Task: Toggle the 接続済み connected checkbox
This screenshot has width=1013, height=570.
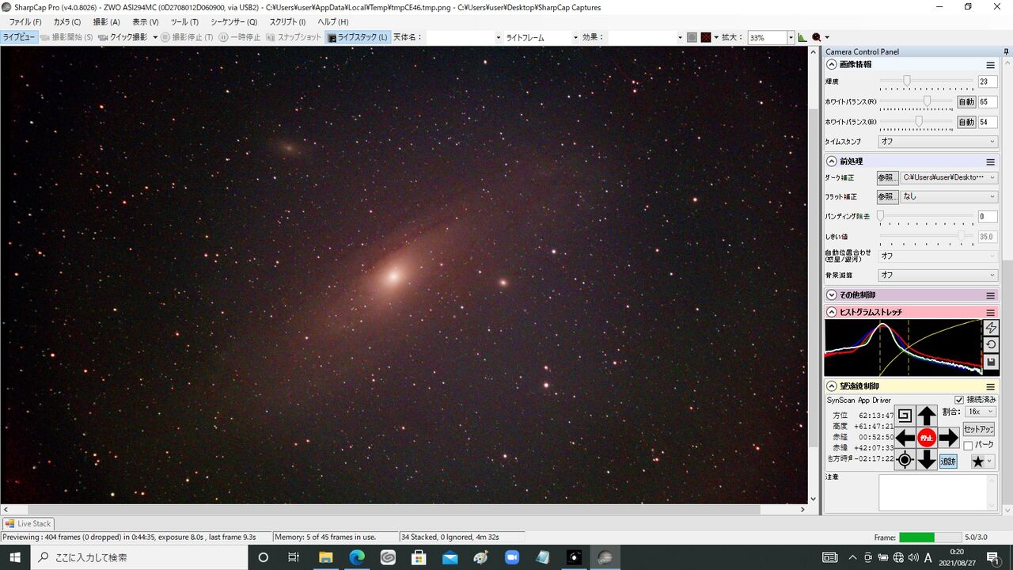Action: click(x=959, y=400)
